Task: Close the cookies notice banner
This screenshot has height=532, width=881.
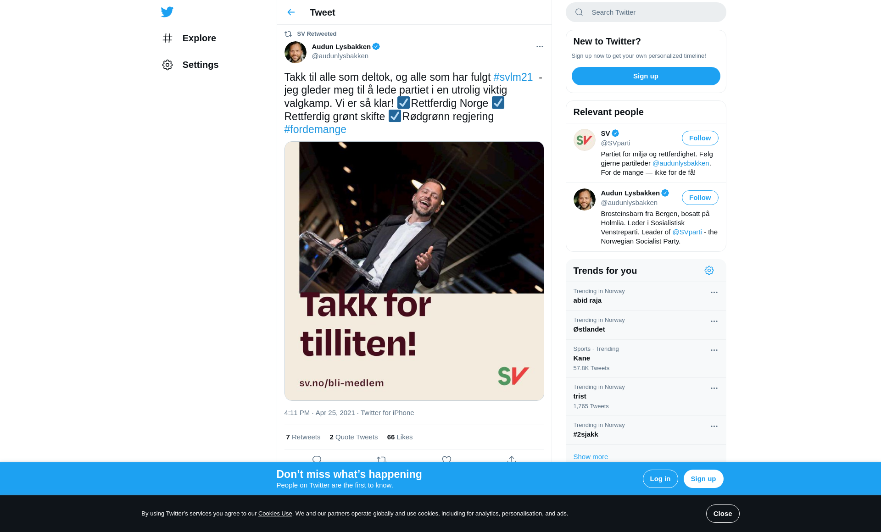Action: click(x=722, y=514)
